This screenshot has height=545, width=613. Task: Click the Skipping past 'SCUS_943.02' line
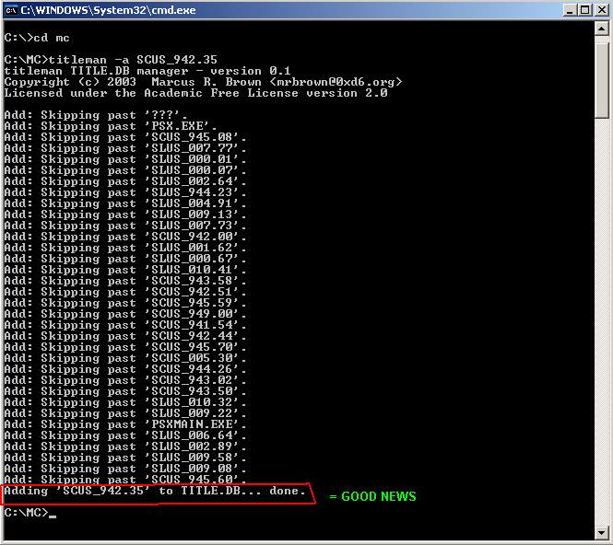tap(125, 380)
